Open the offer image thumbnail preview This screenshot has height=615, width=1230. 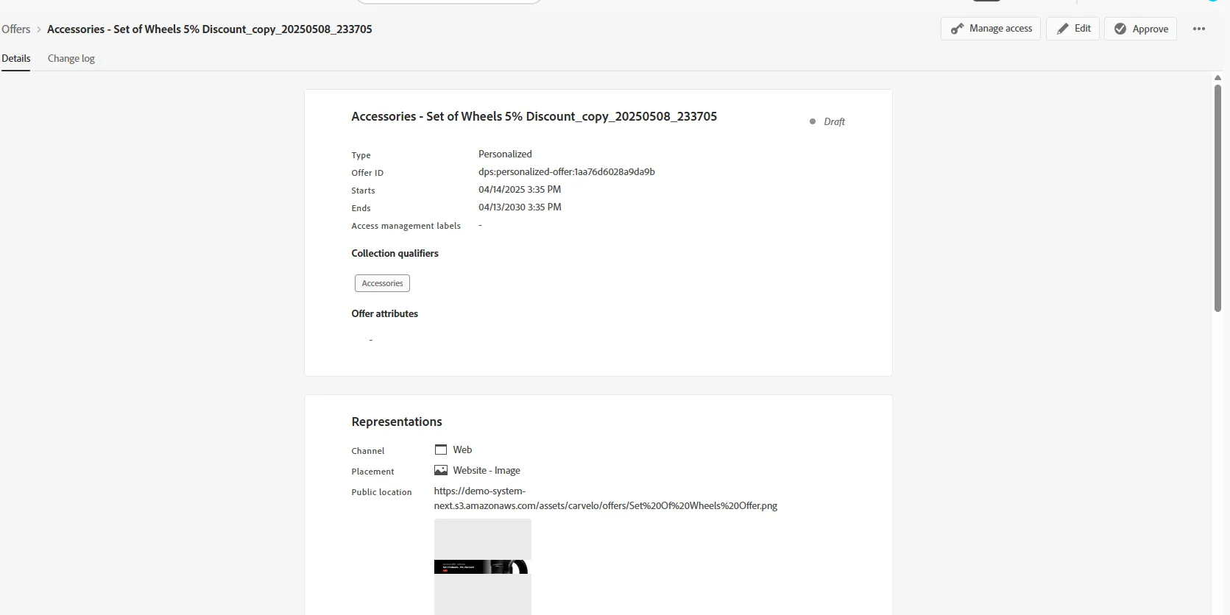(483, 566)
